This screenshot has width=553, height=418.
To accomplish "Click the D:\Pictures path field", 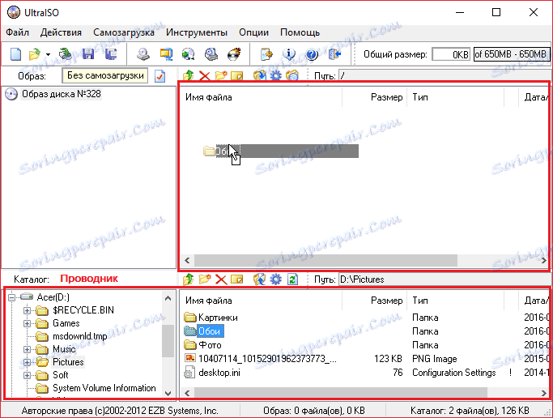I will [444, 279].
